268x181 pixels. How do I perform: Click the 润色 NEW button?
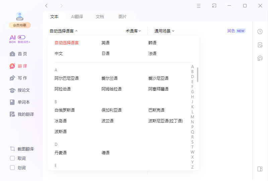click(236, 31)
